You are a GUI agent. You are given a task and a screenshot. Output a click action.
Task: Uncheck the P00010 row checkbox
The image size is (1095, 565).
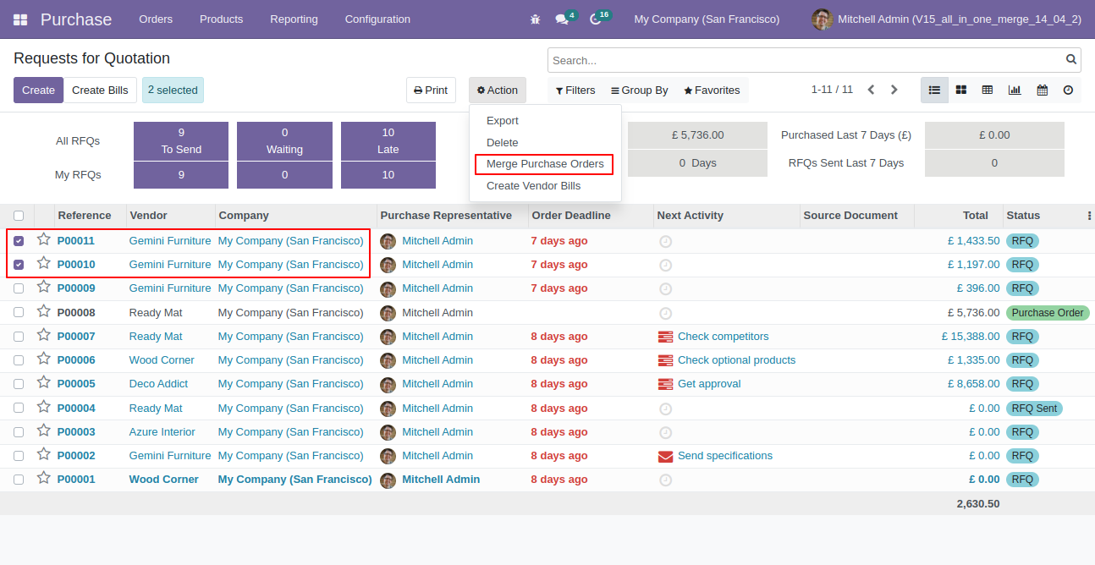[19, 265]
